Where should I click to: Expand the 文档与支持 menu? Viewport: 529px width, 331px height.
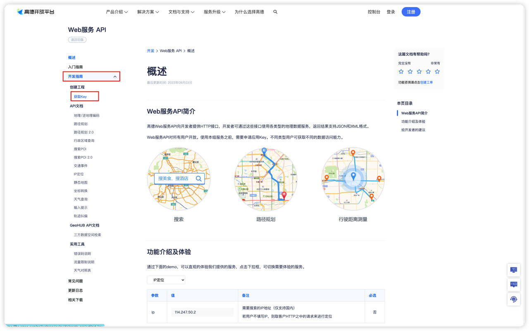(x=181, y=12)
